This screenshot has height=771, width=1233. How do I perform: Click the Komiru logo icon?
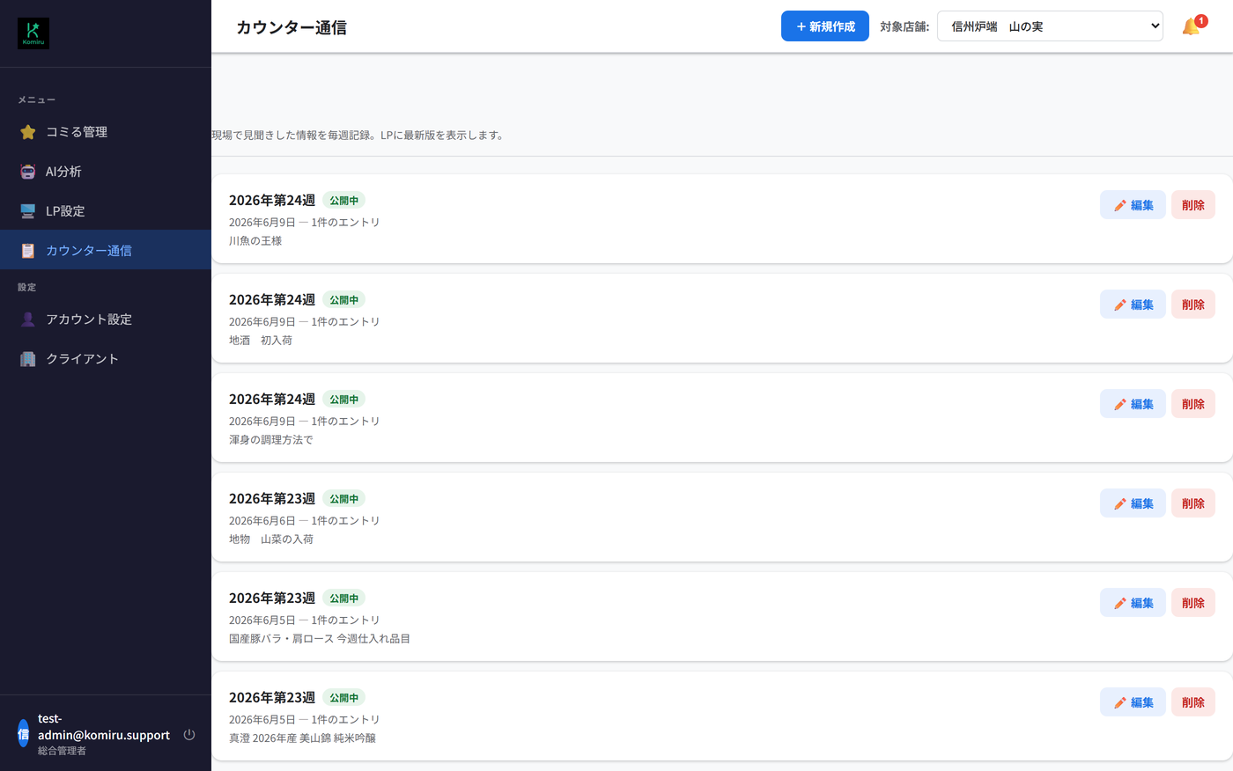point(33,33)
